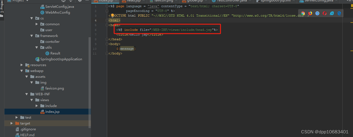Image resolution: width=353 pixels, height=137 pixels.
Task: Collapse the assets folder arrow
Action: tap(27, 76)
